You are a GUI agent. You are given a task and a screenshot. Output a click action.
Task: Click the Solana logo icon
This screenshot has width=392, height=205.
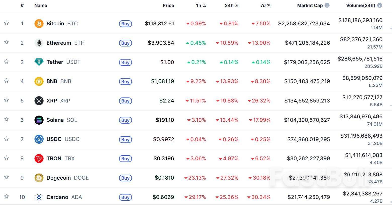[x=39, y=120]
